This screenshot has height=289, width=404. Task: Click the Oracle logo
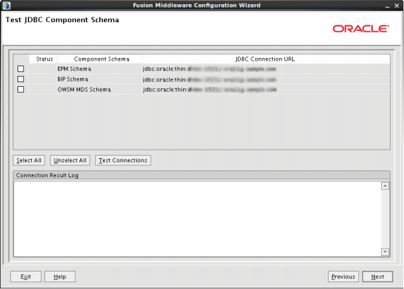tap(360, 29)
